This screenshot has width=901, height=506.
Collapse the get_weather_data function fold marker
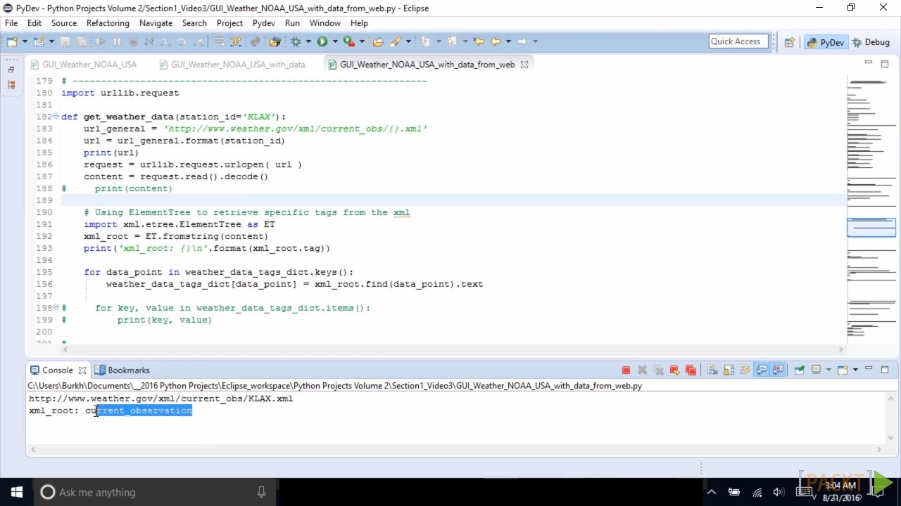pyautogui.click(x=56, y=117)
